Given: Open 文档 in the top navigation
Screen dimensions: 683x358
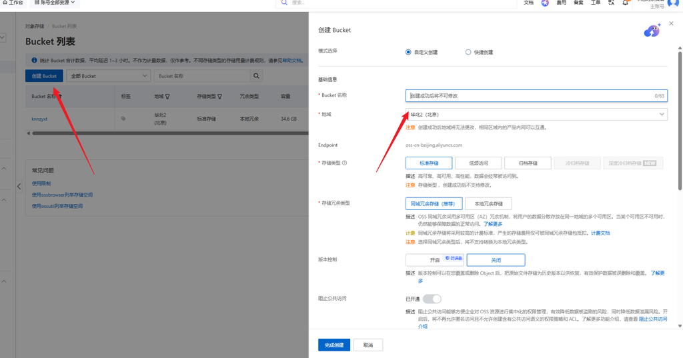Looking at the screenshot, I should pos(528,3).
